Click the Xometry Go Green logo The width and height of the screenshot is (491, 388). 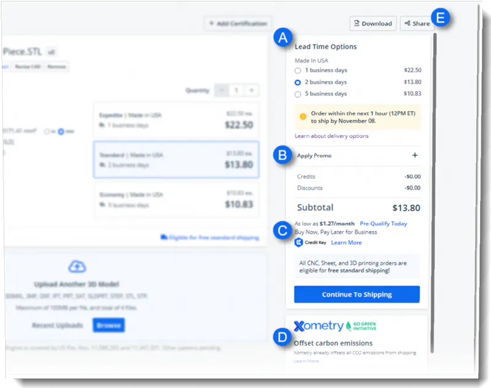click(x=334, y=326)
